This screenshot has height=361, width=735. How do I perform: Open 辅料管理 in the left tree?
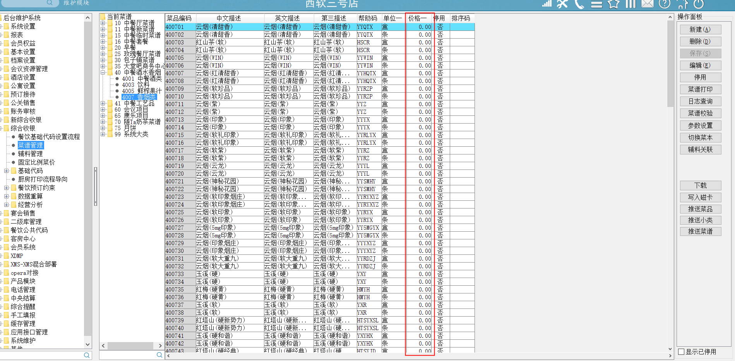click(x=30, y=154)
